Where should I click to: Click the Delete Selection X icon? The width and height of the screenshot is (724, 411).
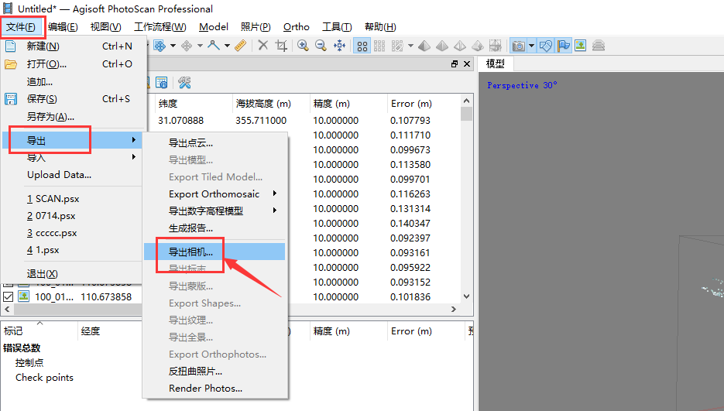[263, 46]
